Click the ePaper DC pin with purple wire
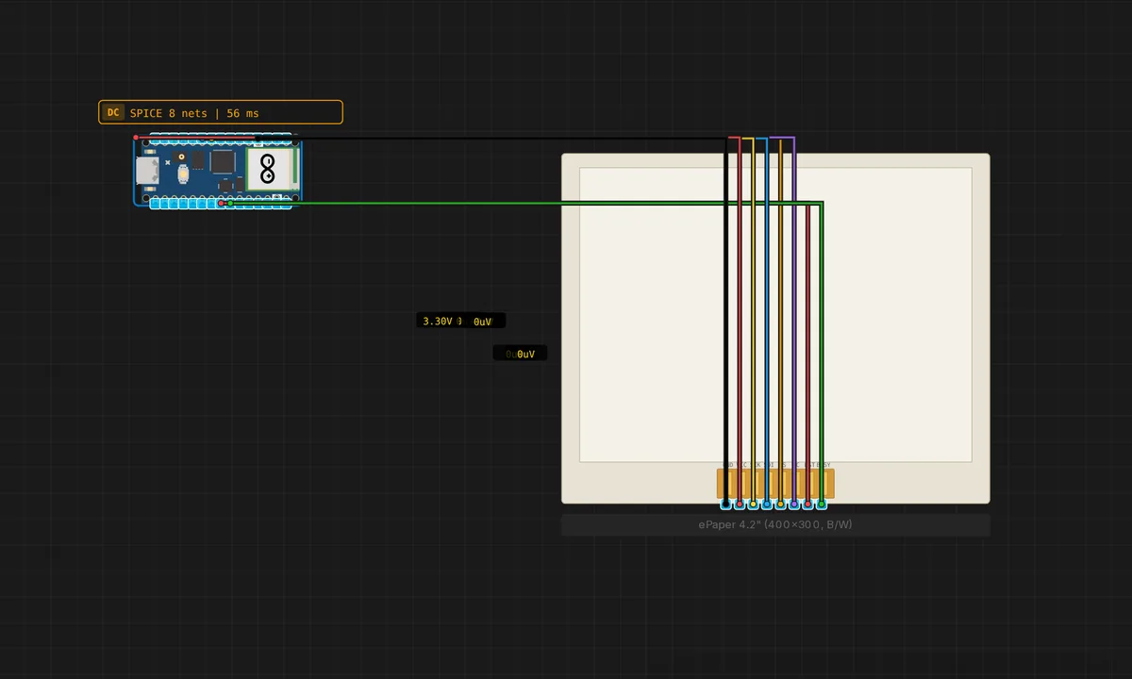This screenshot has height=679, width=1132. click(794, 505)
